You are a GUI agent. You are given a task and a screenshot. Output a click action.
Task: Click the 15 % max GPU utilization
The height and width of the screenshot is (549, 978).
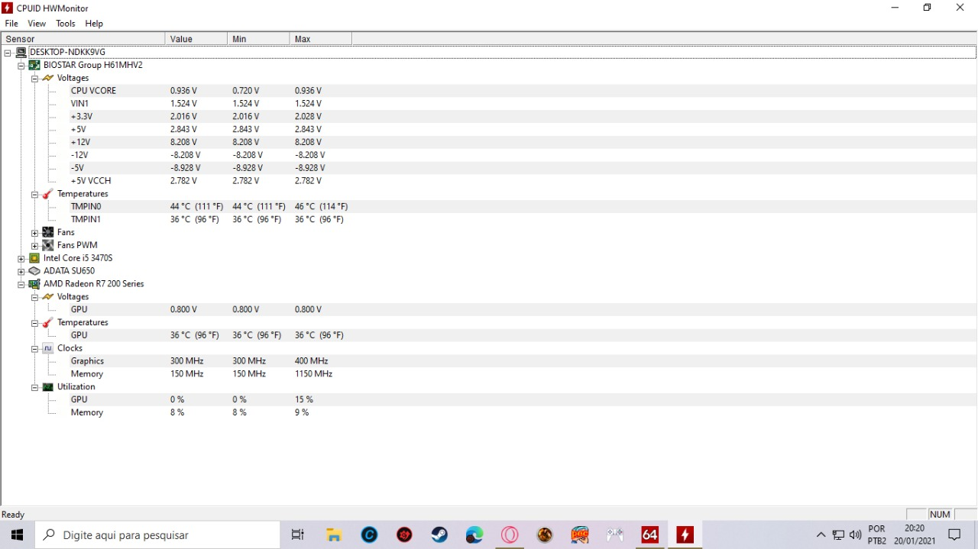pyautogui.click(x=304, y=399)
